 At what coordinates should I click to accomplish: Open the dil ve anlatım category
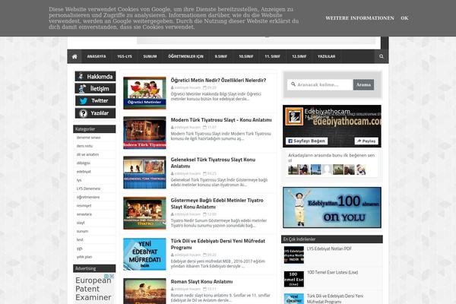[87, 154]
